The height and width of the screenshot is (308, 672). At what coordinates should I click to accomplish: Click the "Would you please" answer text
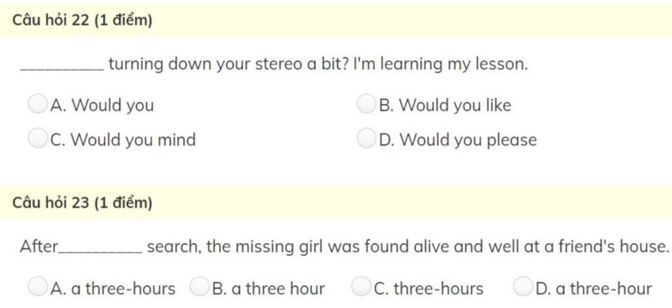[x=468, y=140]
